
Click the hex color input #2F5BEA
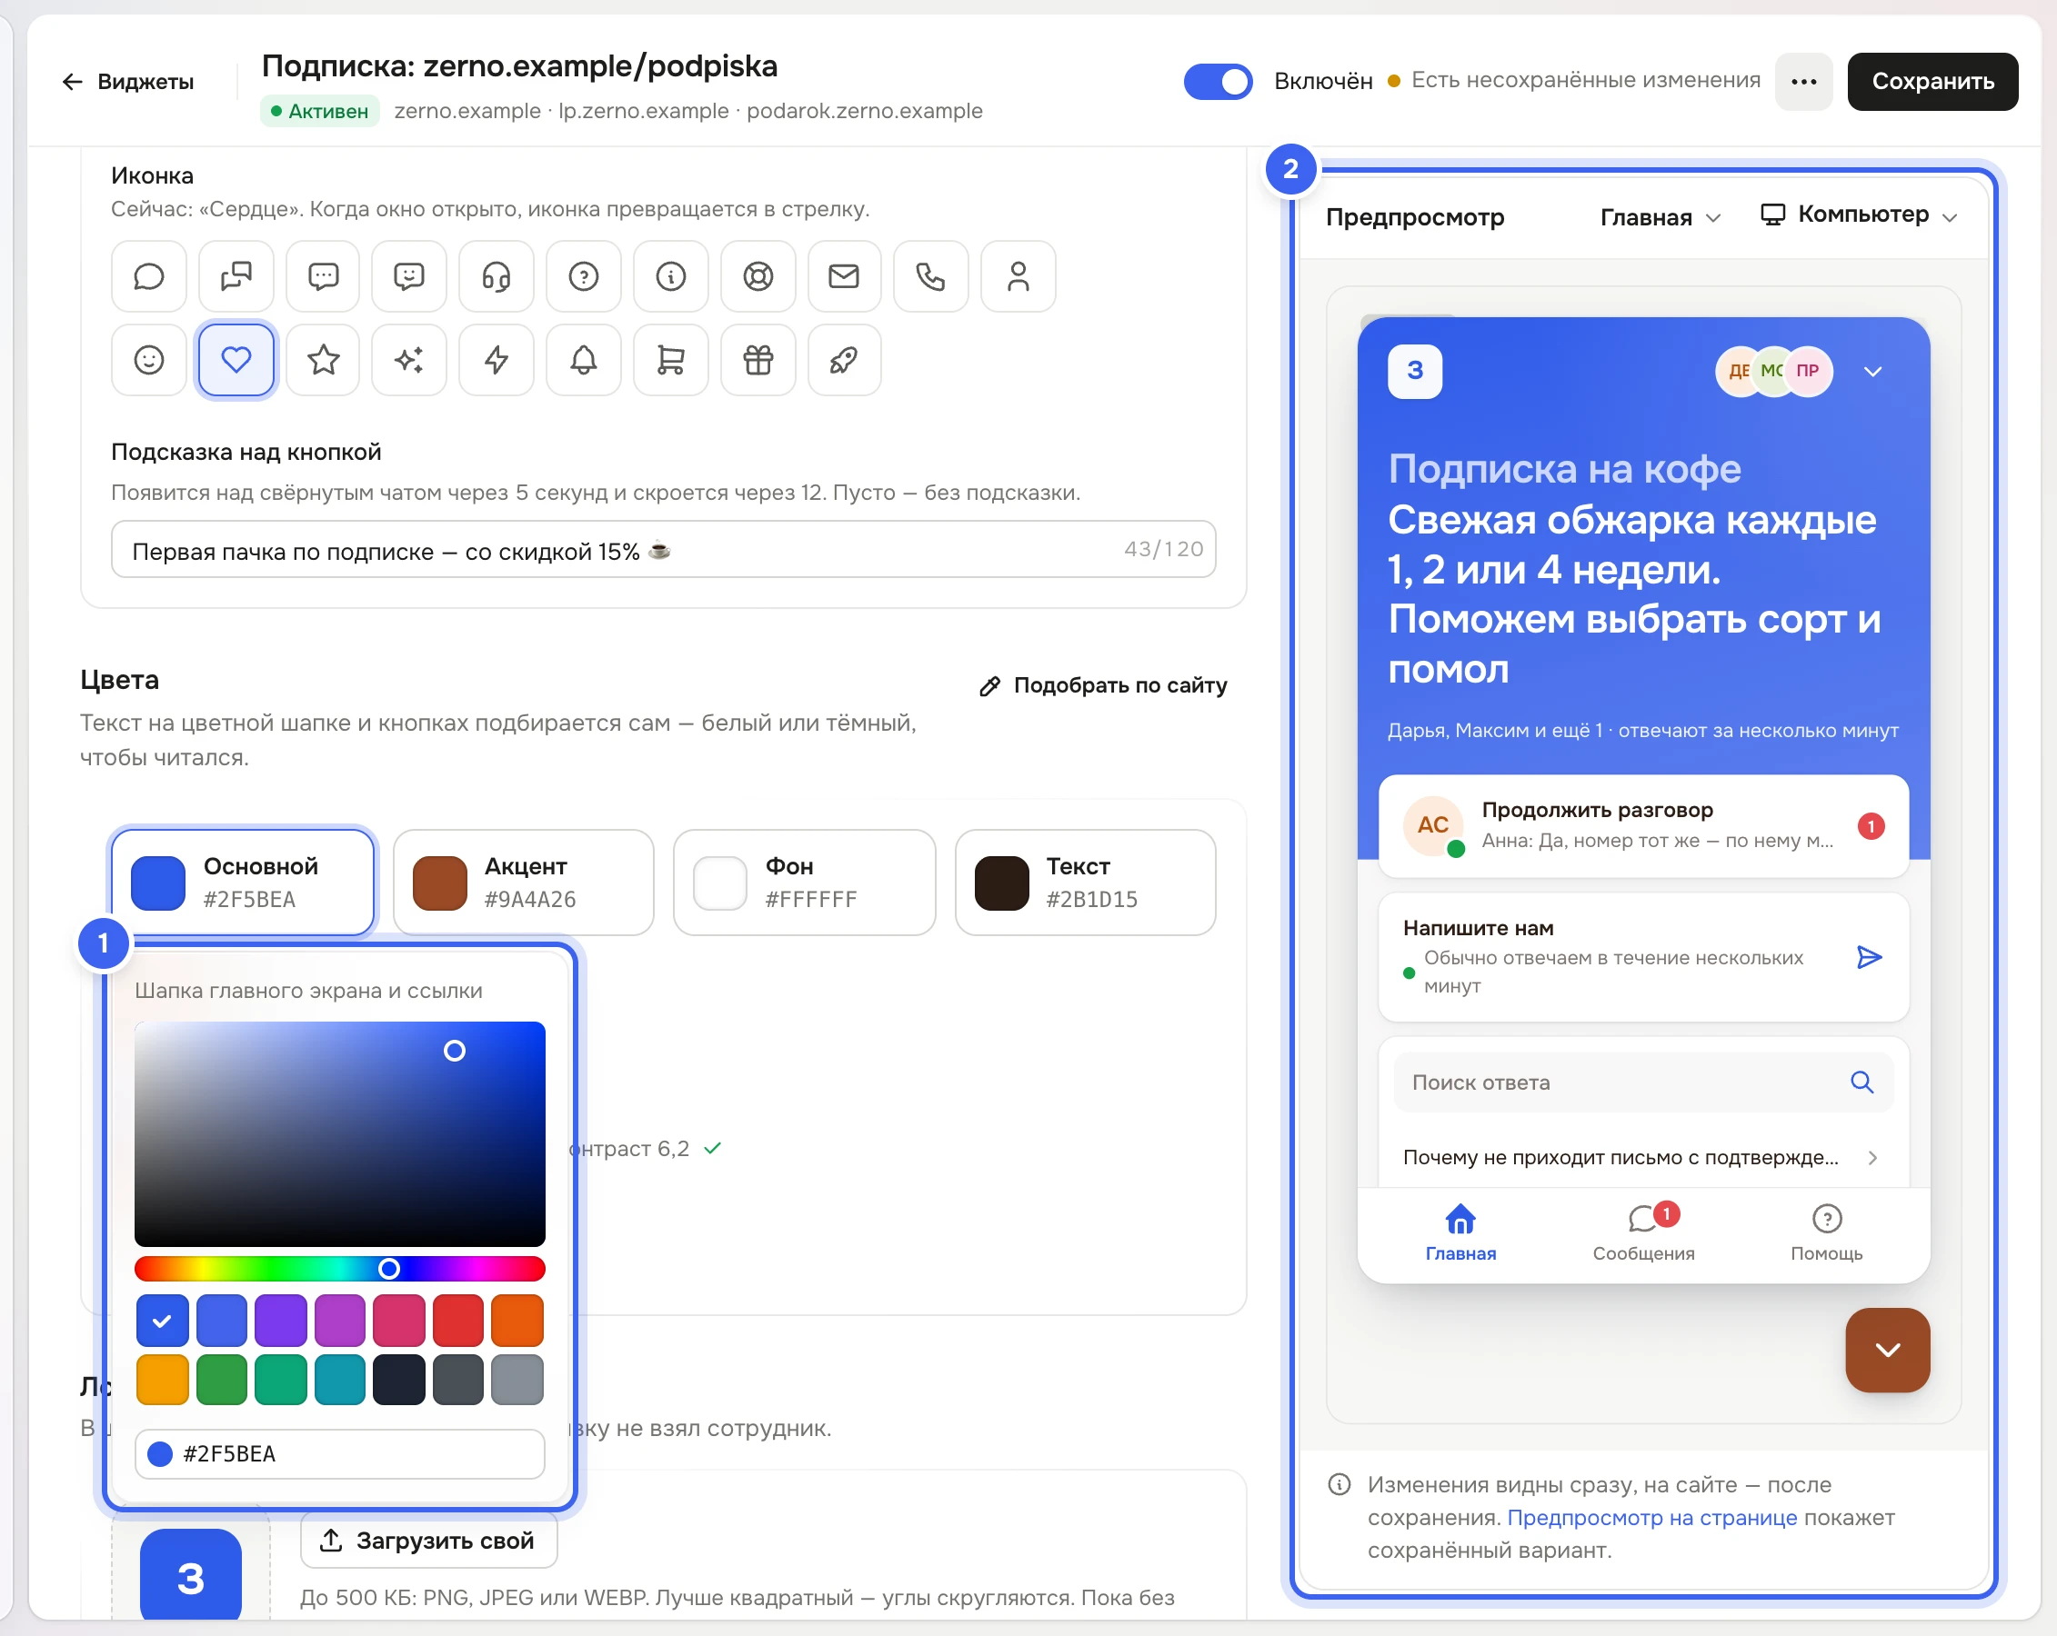340,1453
